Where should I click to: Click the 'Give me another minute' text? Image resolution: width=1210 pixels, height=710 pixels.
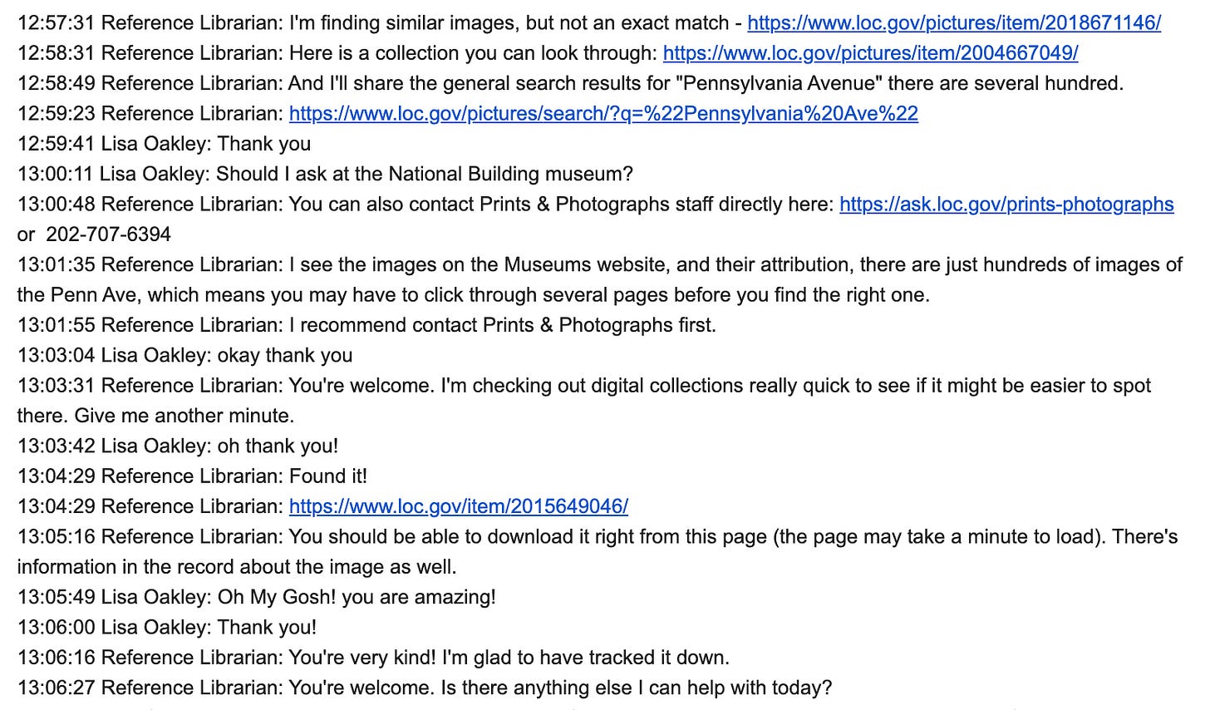pyautogui.click(x=184, y=416)
